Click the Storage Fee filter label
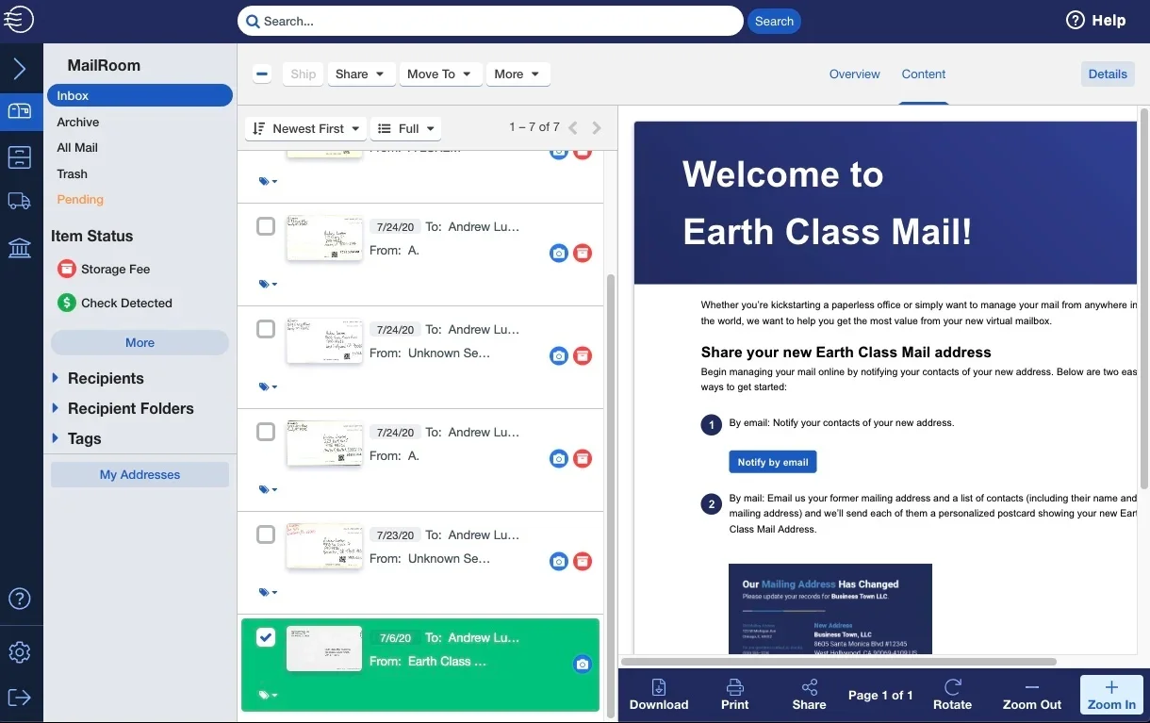Image resolution: width=1150 pixels, height=723 pixels. pos(116,269)
